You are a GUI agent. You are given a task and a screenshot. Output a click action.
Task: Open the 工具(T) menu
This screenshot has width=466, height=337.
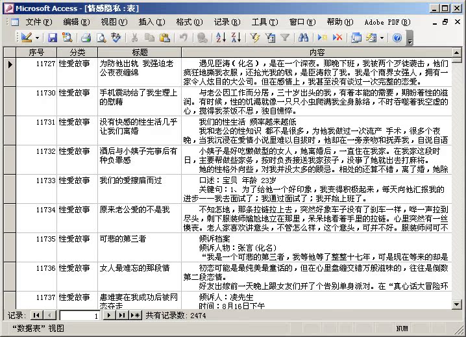[265, 22]
